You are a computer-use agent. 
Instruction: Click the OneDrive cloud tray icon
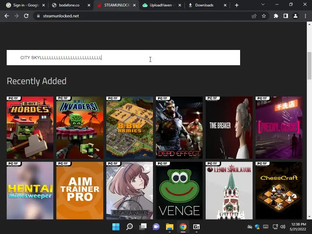250,227
